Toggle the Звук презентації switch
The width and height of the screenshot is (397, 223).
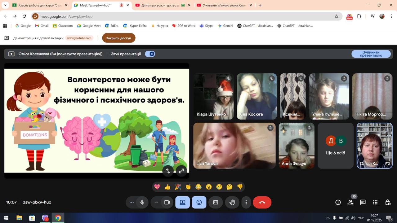tap(150, 54)
